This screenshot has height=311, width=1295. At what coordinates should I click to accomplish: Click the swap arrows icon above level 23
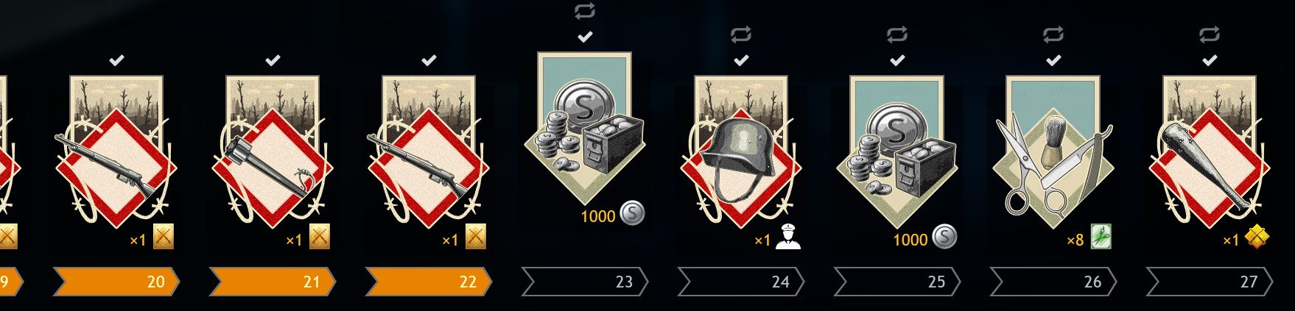pos(585,11)
